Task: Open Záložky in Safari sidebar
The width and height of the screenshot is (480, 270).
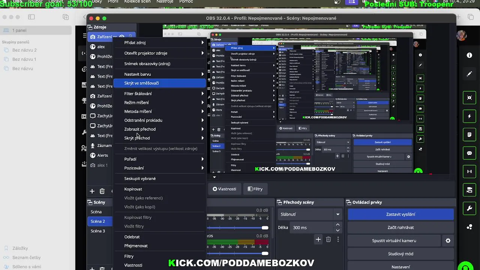Action: pyautogui.click(x=20, y=248)
